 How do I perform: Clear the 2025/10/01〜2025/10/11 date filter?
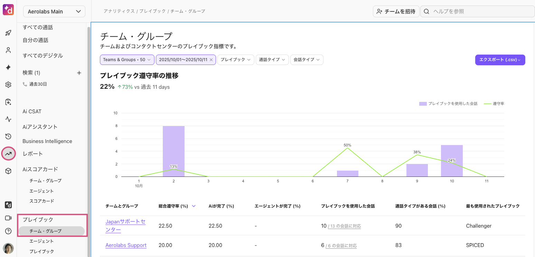point(211,60)
